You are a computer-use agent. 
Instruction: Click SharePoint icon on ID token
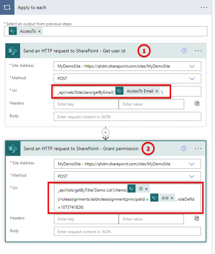pos(131,189)
